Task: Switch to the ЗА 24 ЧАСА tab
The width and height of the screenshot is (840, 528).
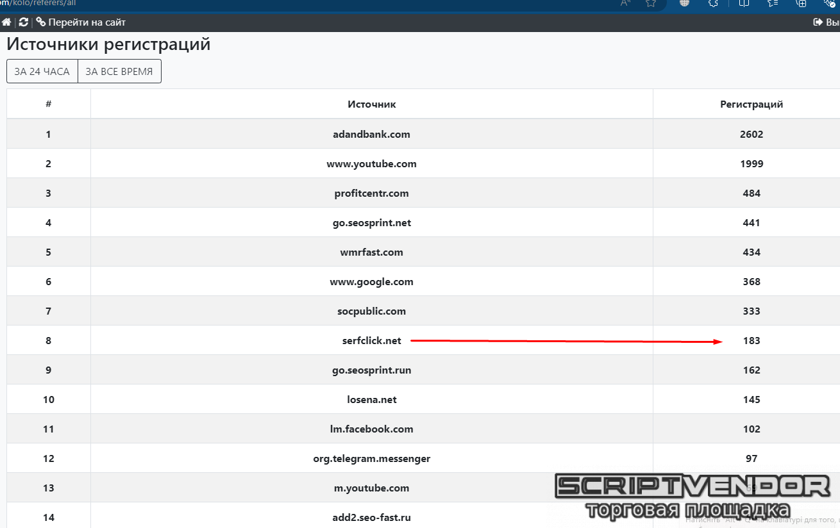Action: 42,72
